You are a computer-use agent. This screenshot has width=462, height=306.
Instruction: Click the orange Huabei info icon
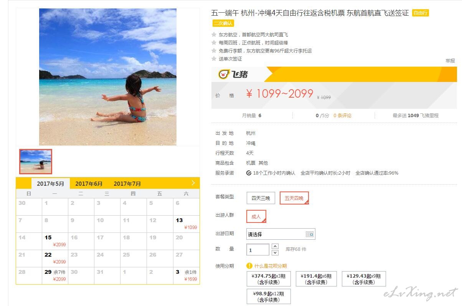coord(249,266)
